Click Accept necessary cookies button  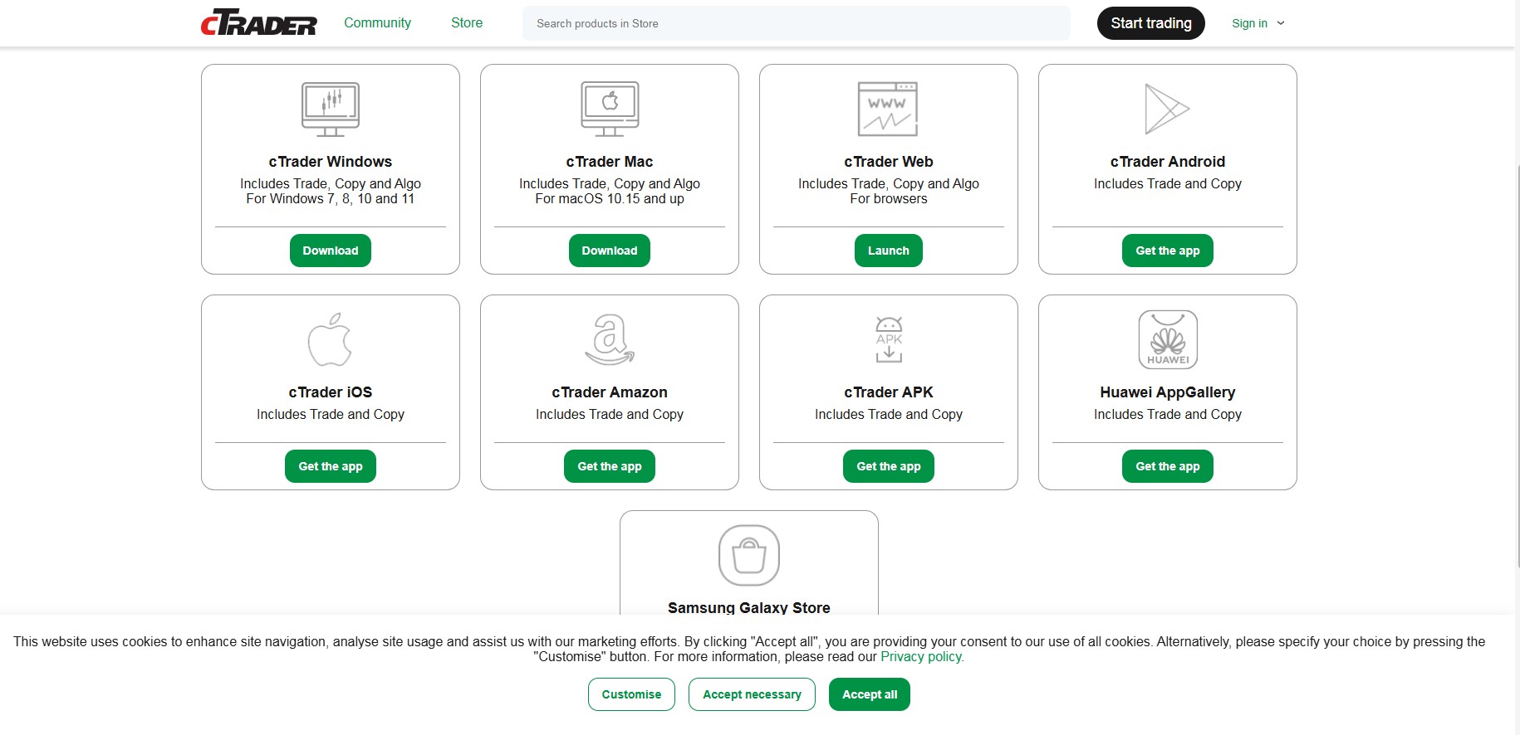click(752, 694)
